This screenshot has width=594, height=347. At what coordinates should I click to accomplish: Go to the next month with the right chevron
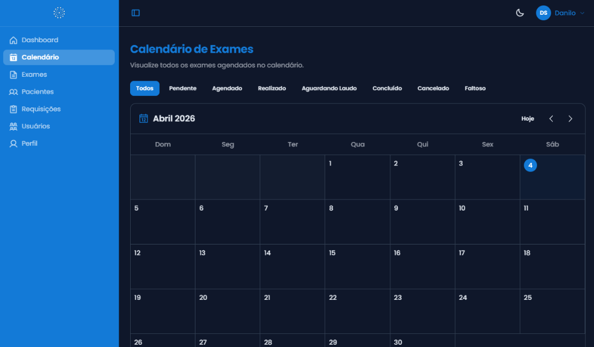click(x=570, y=119)
